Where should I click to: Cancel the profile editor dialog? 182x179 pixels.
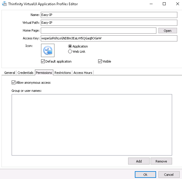(169, 174)
